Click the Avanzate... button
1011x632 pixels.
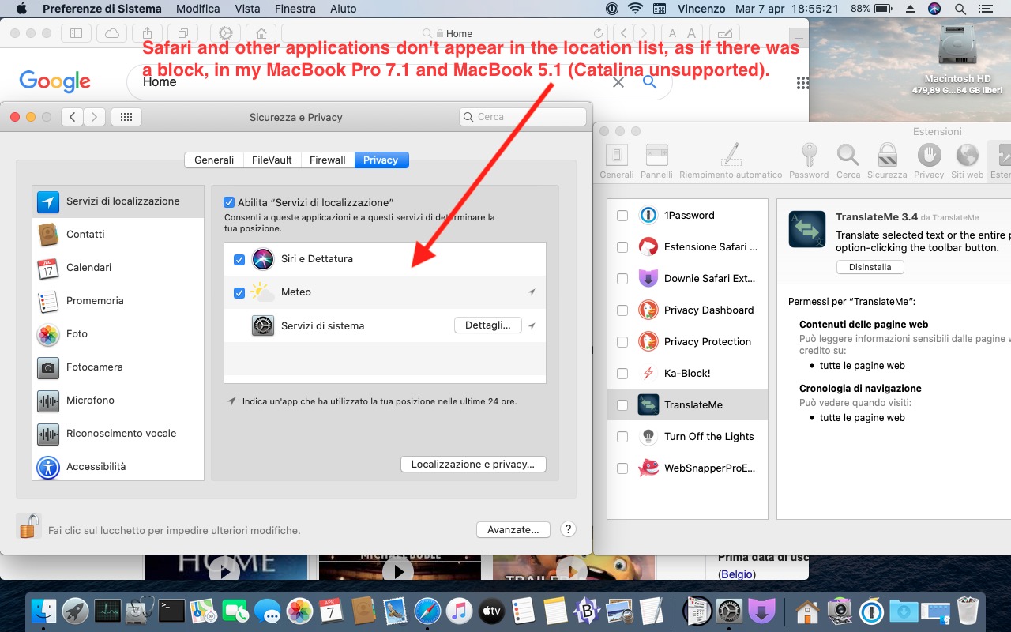point(513,530)
